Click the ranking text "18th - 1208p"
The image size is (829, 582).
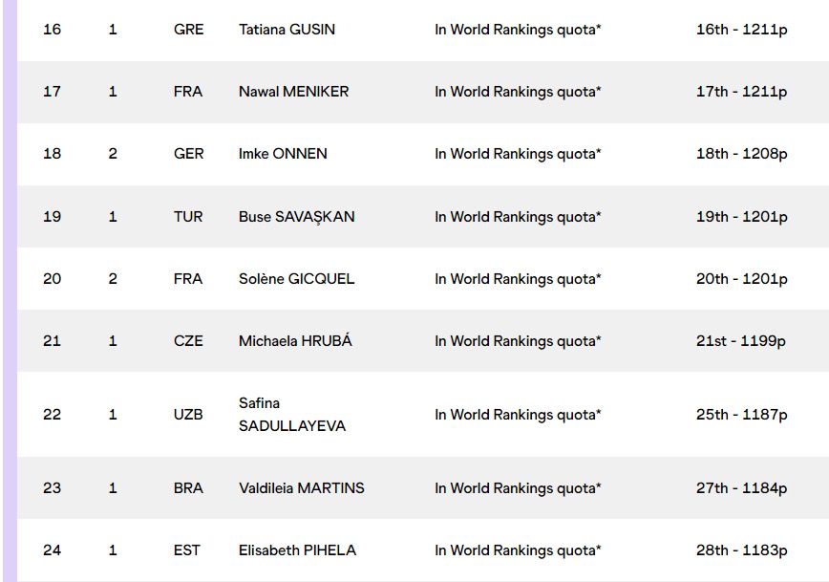[x=741, y=154]
